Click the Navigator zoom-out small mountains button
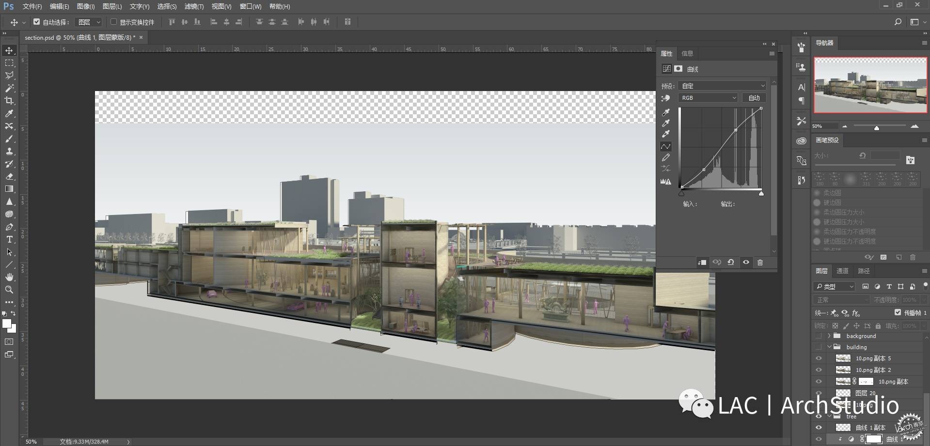Viewport: 930px width, 446px height. pyautogui.click(x=845, y=126)
